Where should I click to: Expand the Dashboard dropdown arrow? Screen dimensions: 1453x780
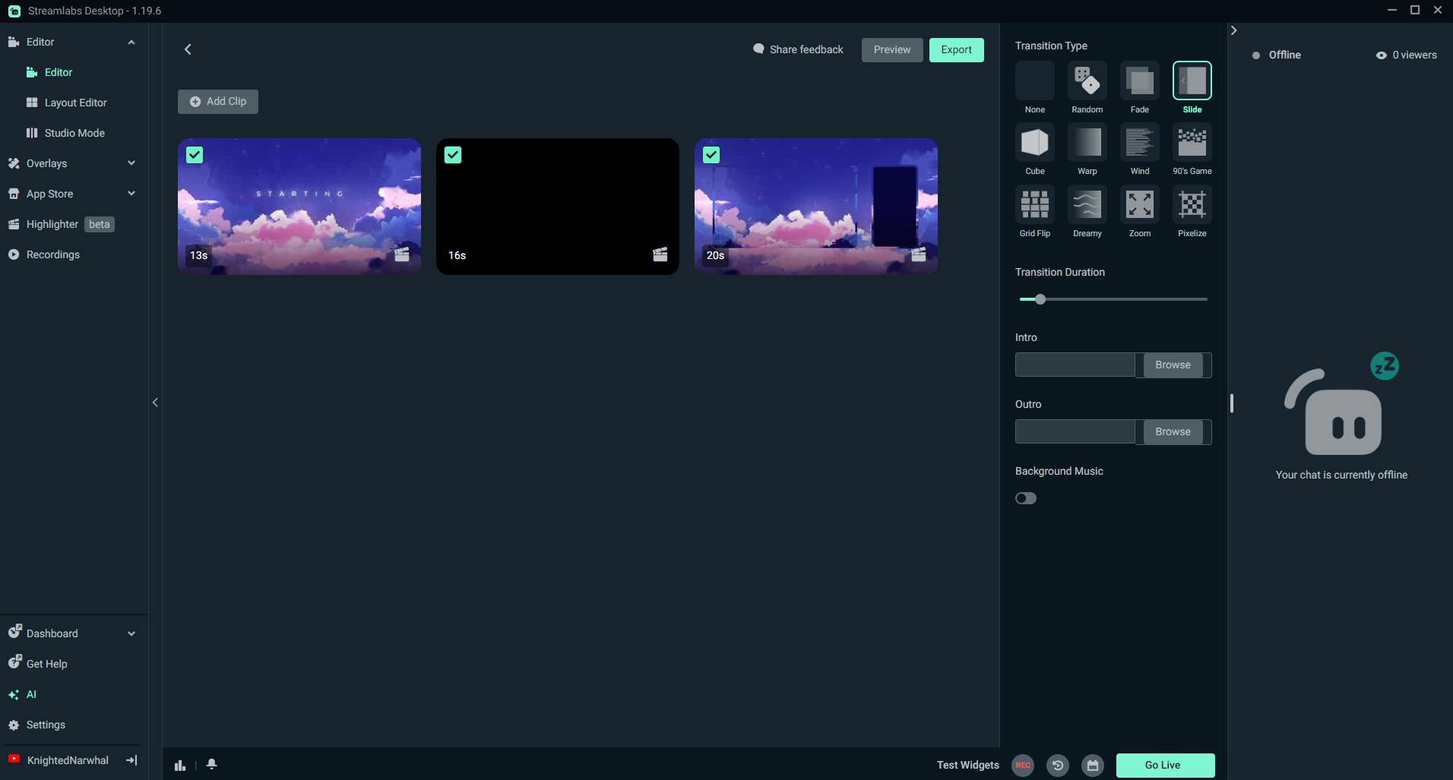131,633
